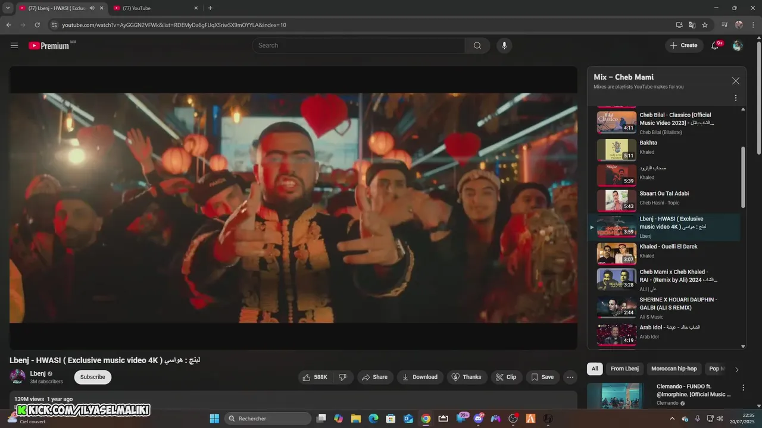Select Khaled - Ouelli El Darek in the mix
762x428 pixels.
(664, 253)
